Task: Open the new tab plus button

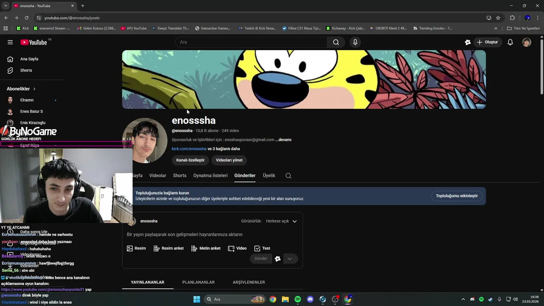Action: coord(82,6)
